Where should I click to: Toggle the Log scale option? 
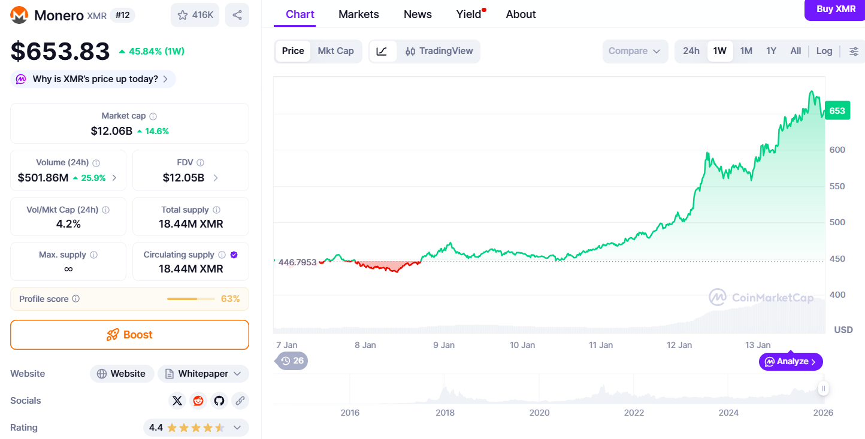pos(824,51)
